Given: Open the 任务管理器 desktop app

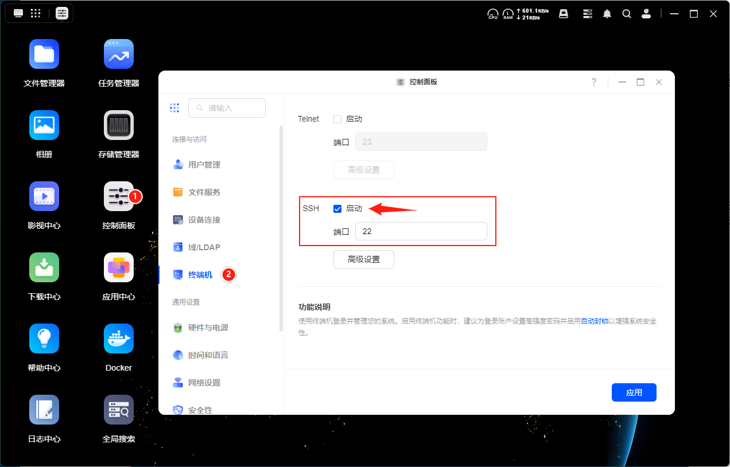Looking at the screenshot, I should 119,55.
